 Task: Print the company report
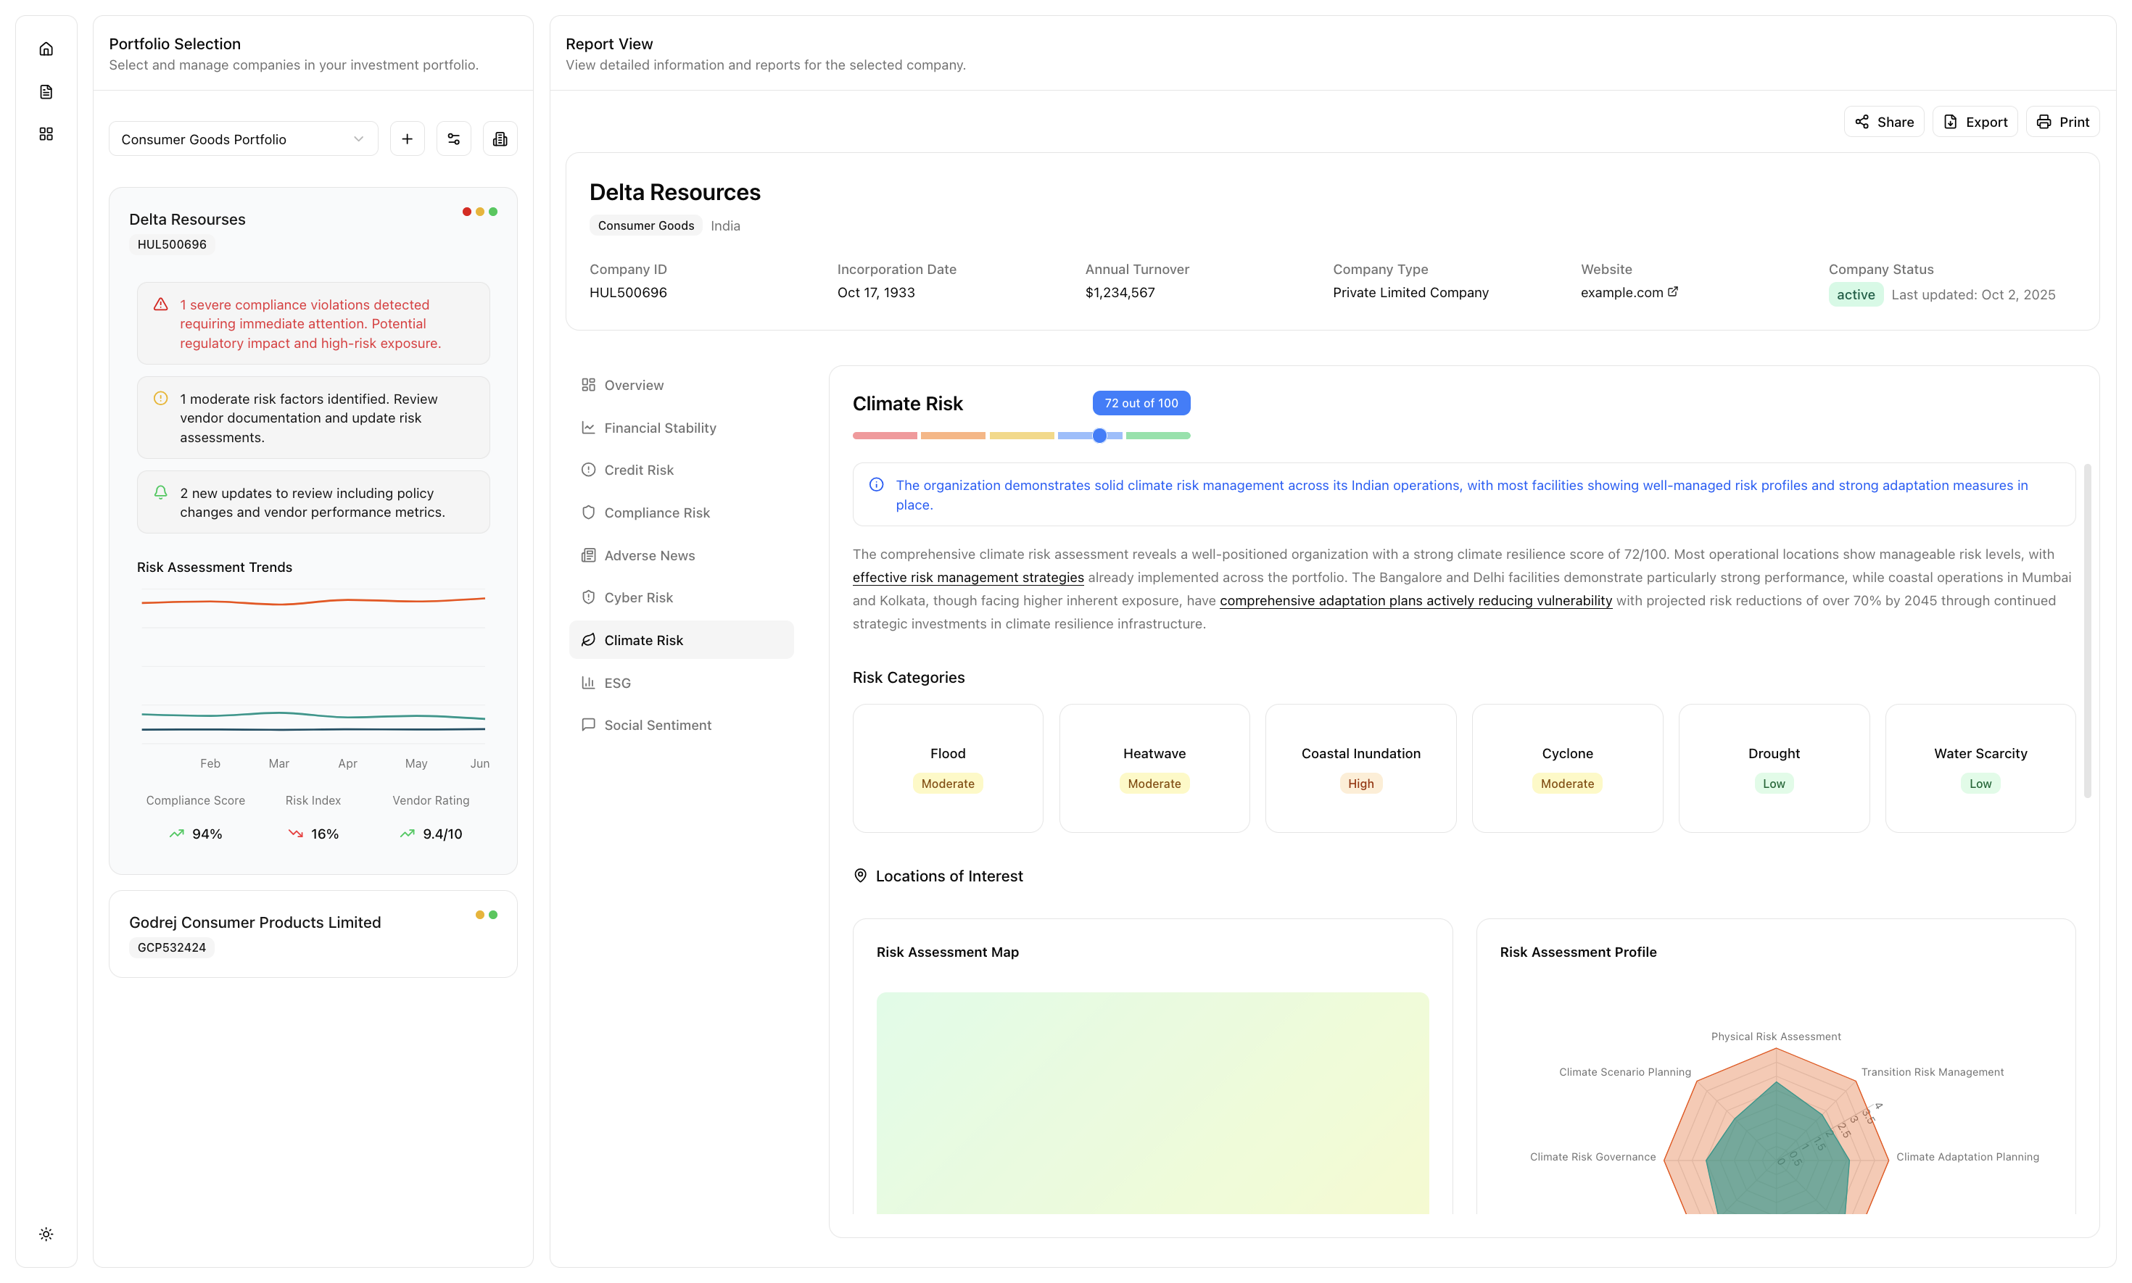2062,122
